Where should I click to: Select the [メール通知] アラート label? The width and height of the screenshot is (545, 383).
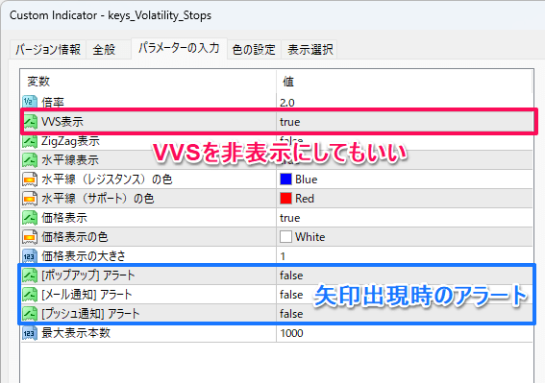pos(87,295)
